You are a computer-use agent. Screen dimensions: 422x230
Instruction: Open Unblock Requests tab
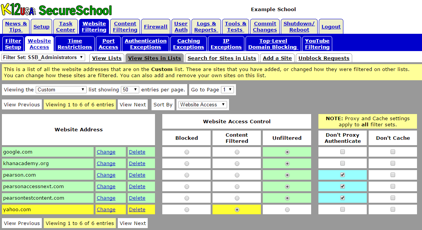pyautogui.click(x=324, y=58)
